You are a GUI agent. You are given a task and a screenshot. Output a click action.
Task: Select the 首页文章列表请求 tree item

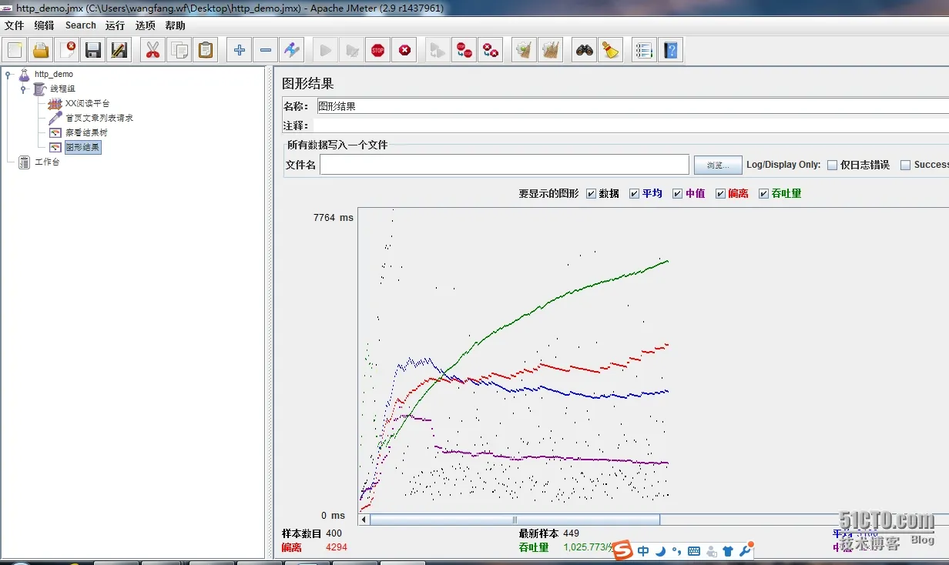(99, 118)
